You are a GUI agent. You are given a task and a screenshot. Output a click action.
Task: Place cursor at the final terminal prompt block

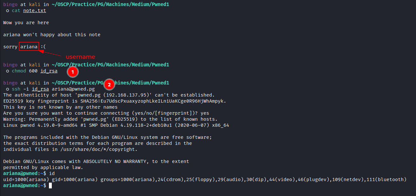click(50, 186)
